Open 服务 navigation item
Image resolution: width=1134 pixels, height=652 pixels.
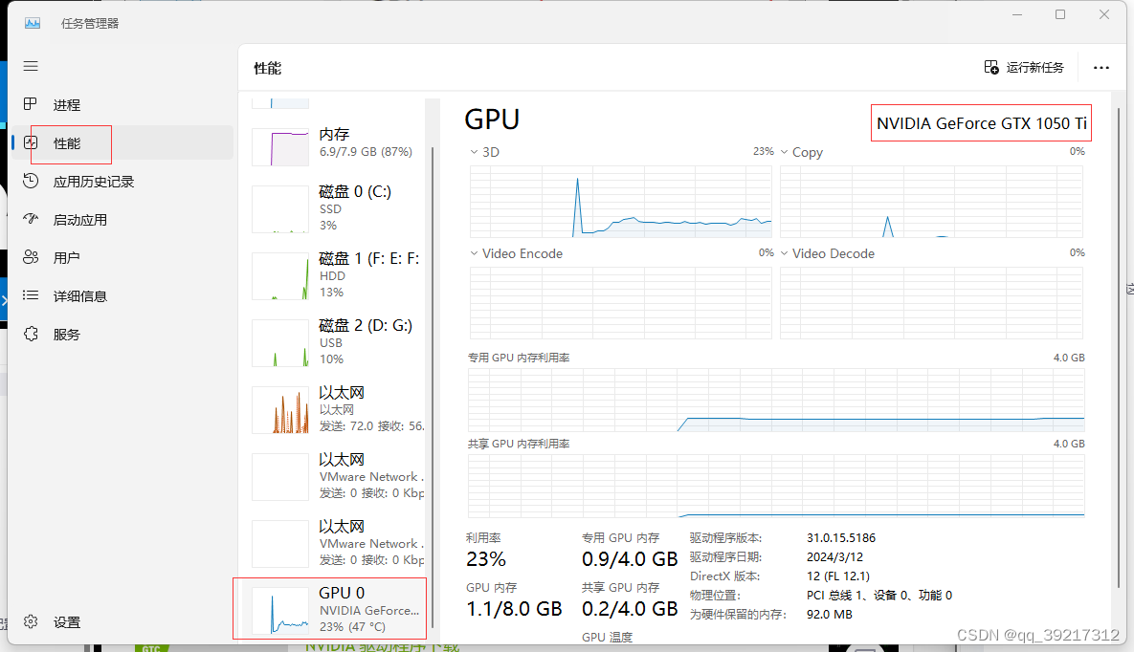tap(122, 334)
